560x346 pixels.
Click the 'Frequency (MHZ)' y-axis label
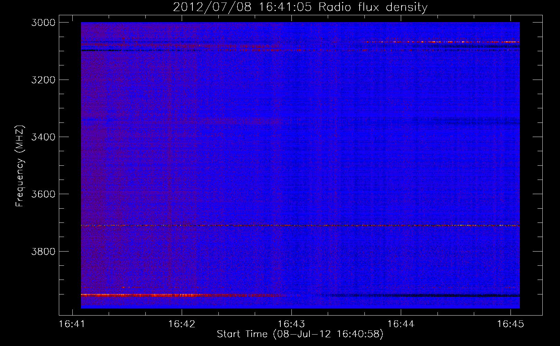[x=20, y=166]
